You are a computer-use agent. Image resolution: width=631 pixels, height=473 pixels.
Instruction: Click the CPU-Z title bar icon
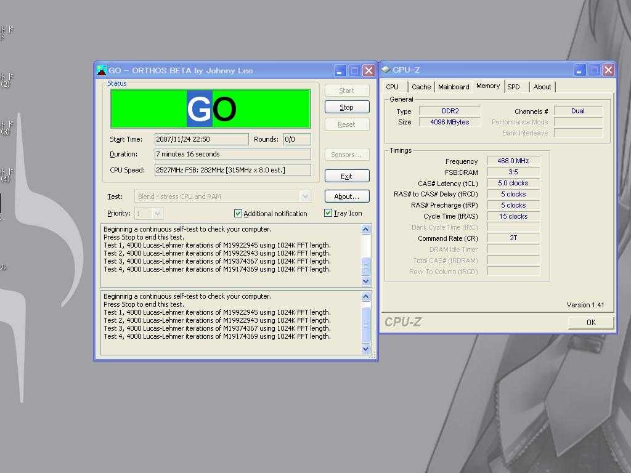[386, 70]
